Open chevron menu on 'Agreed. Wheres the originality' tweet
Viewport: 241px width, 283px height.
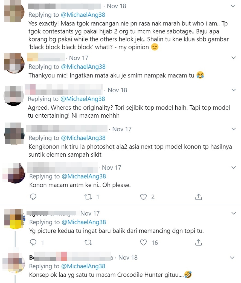coord(234,90)
